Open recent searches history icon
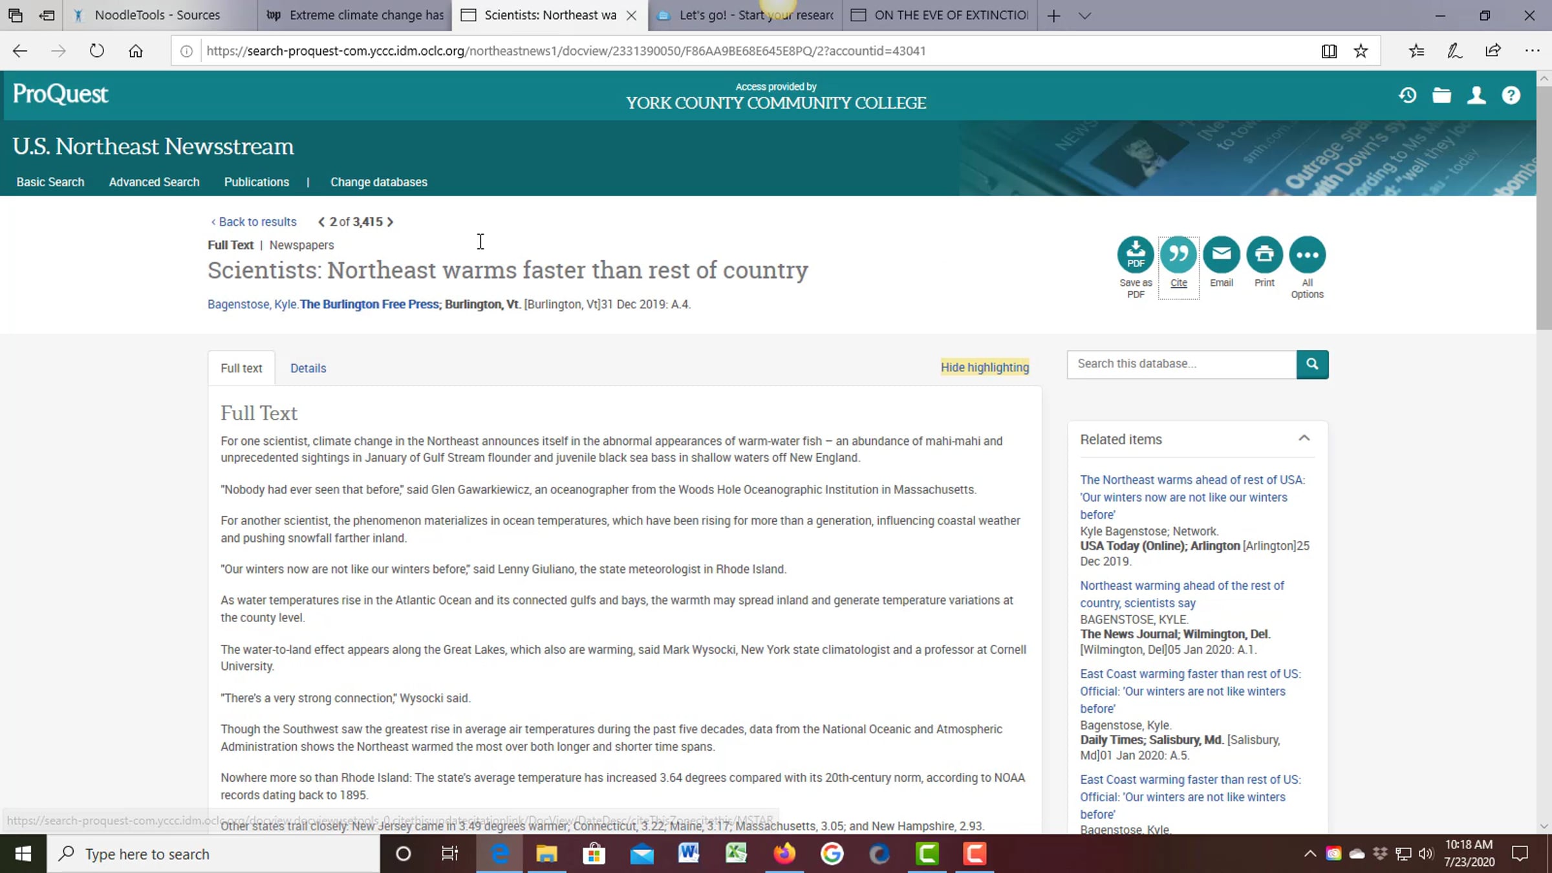This screenshot has height=873, width=1552. pyautogui.click(x=1408, y=96)
